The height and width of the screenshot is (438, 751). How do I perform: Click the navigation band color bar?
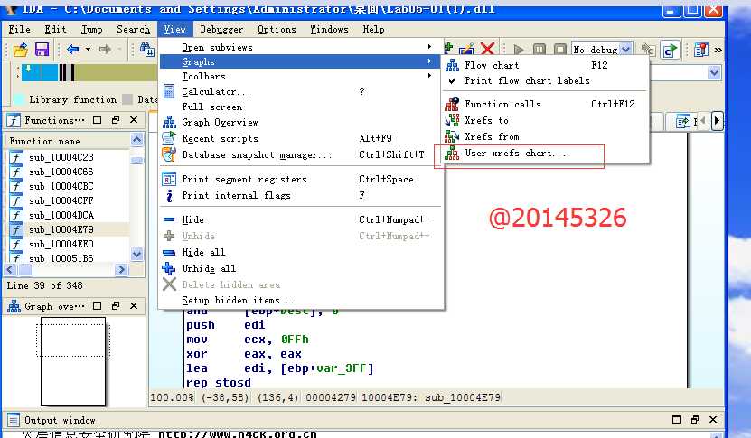tap(89, 72)
